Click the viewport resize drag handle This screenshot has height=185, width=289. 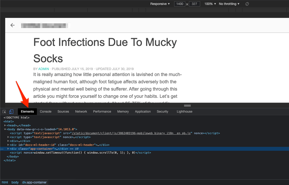(187, 106)
